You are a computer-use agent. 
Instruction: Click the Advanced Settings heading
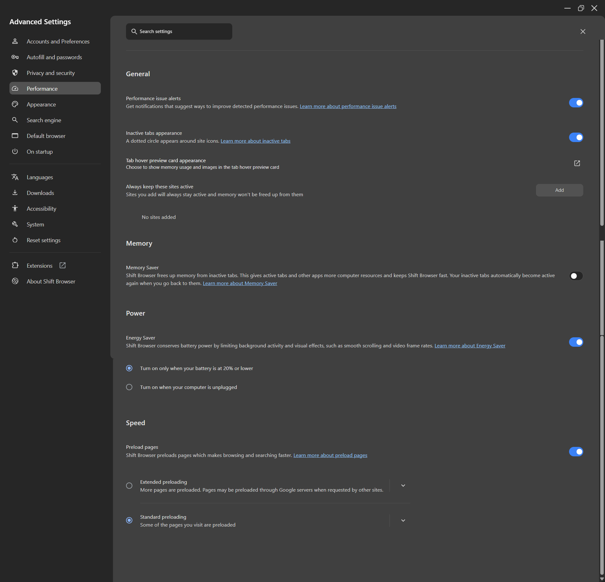pos(40,22)
